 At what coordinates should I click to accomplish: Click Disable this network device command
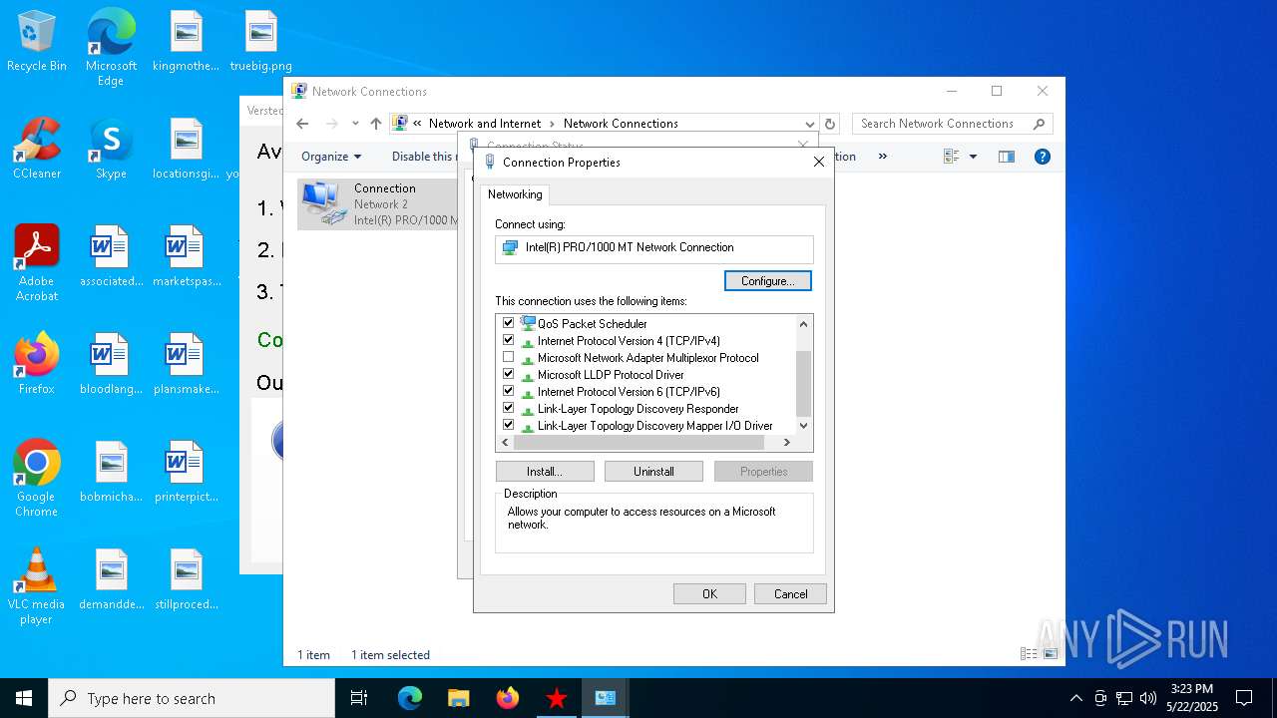[423, 157]
